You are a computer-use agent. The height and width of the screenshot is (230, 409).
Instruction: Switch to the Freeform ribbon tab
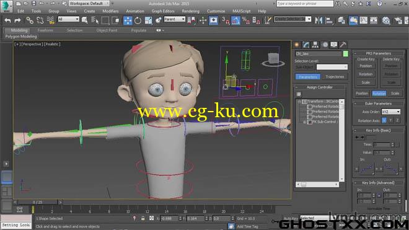[x=45, y=30]
